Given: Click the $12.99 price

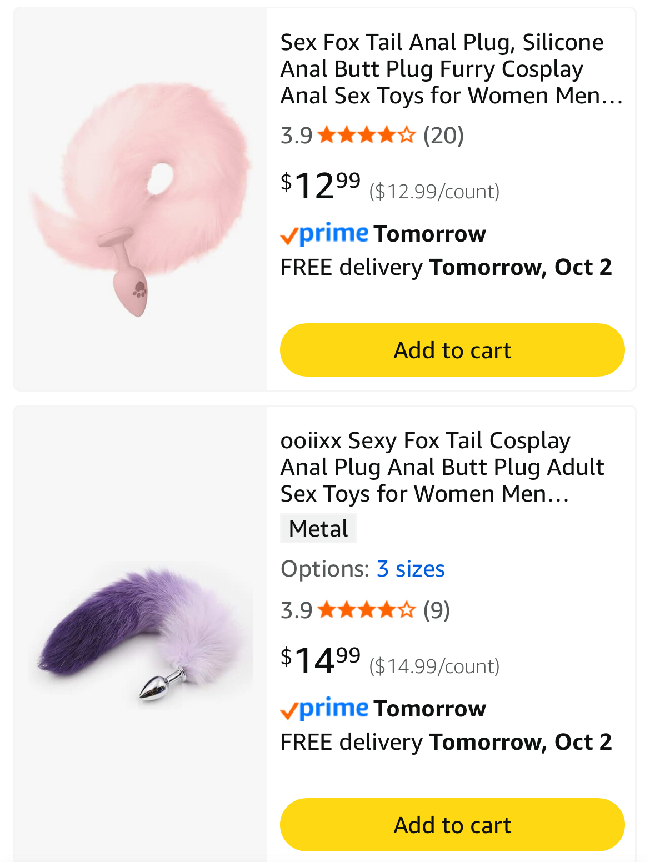Looking at the screenshot, I should pyautogui.click(x=320, y=185).
